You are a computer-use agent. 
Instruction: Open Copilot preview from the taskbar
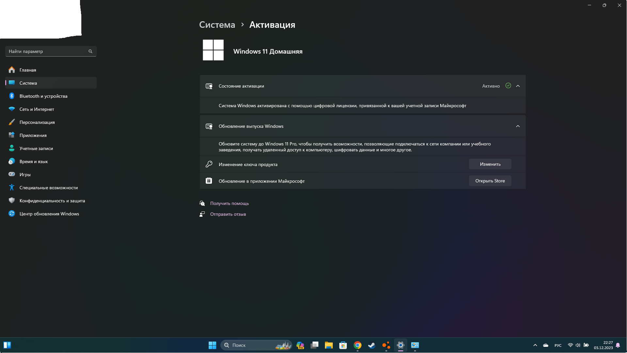click(x=300, y=345)
